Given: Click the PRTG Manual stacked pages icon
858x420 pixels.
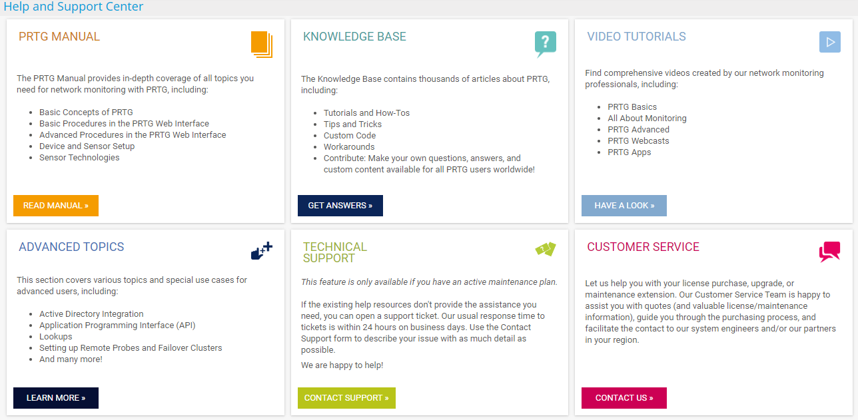Looking at the screenshot, I should [x=262, y=44].
